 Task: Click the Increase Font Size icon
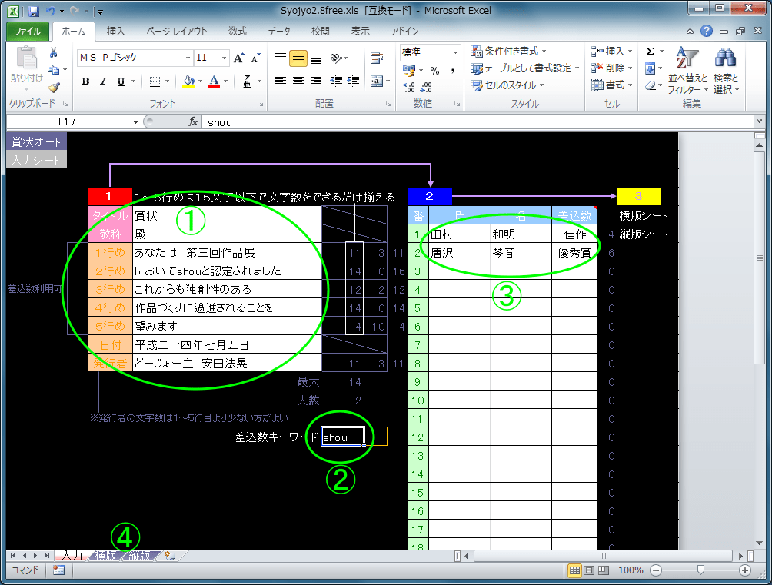238,58
